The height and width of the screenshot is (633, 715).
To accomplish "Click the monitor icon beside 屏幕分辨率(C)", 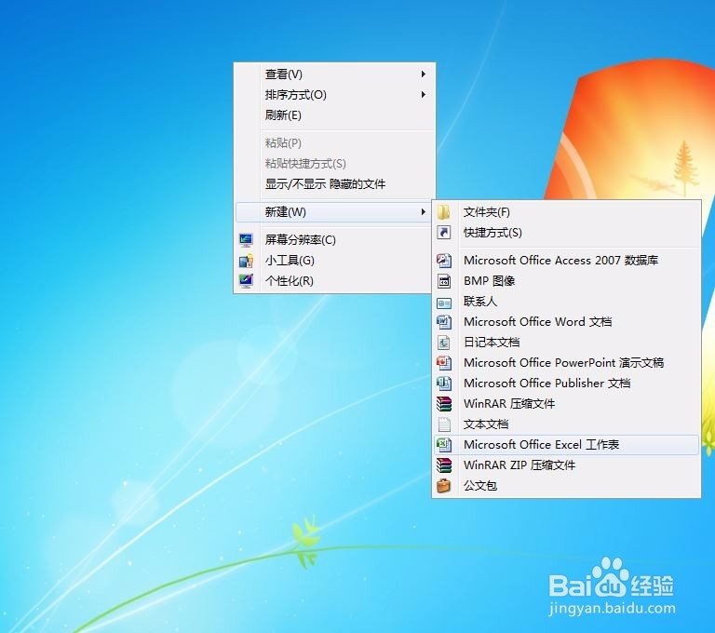I will click(246, 240).
